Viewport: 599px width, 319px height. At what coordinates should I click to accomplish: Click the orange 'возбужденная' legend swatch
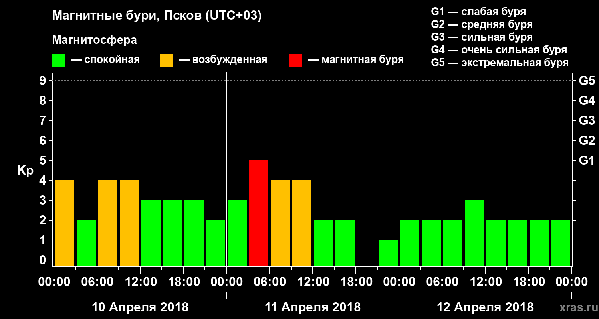coord(166,60)
